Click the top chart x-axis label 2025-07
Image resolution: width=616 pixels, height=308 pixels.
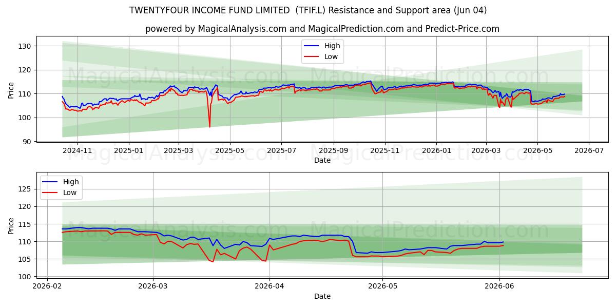[x=281, y=151]
